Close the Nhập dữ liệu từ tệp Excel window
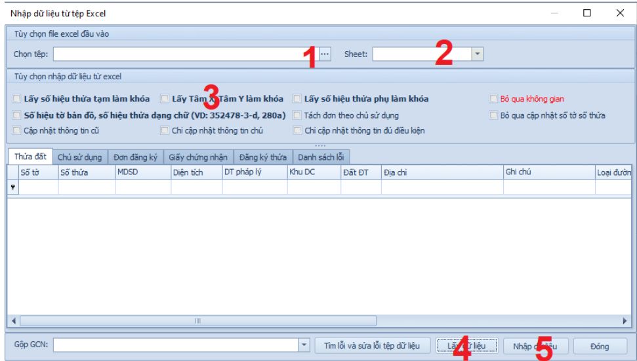 coord(620,13)
